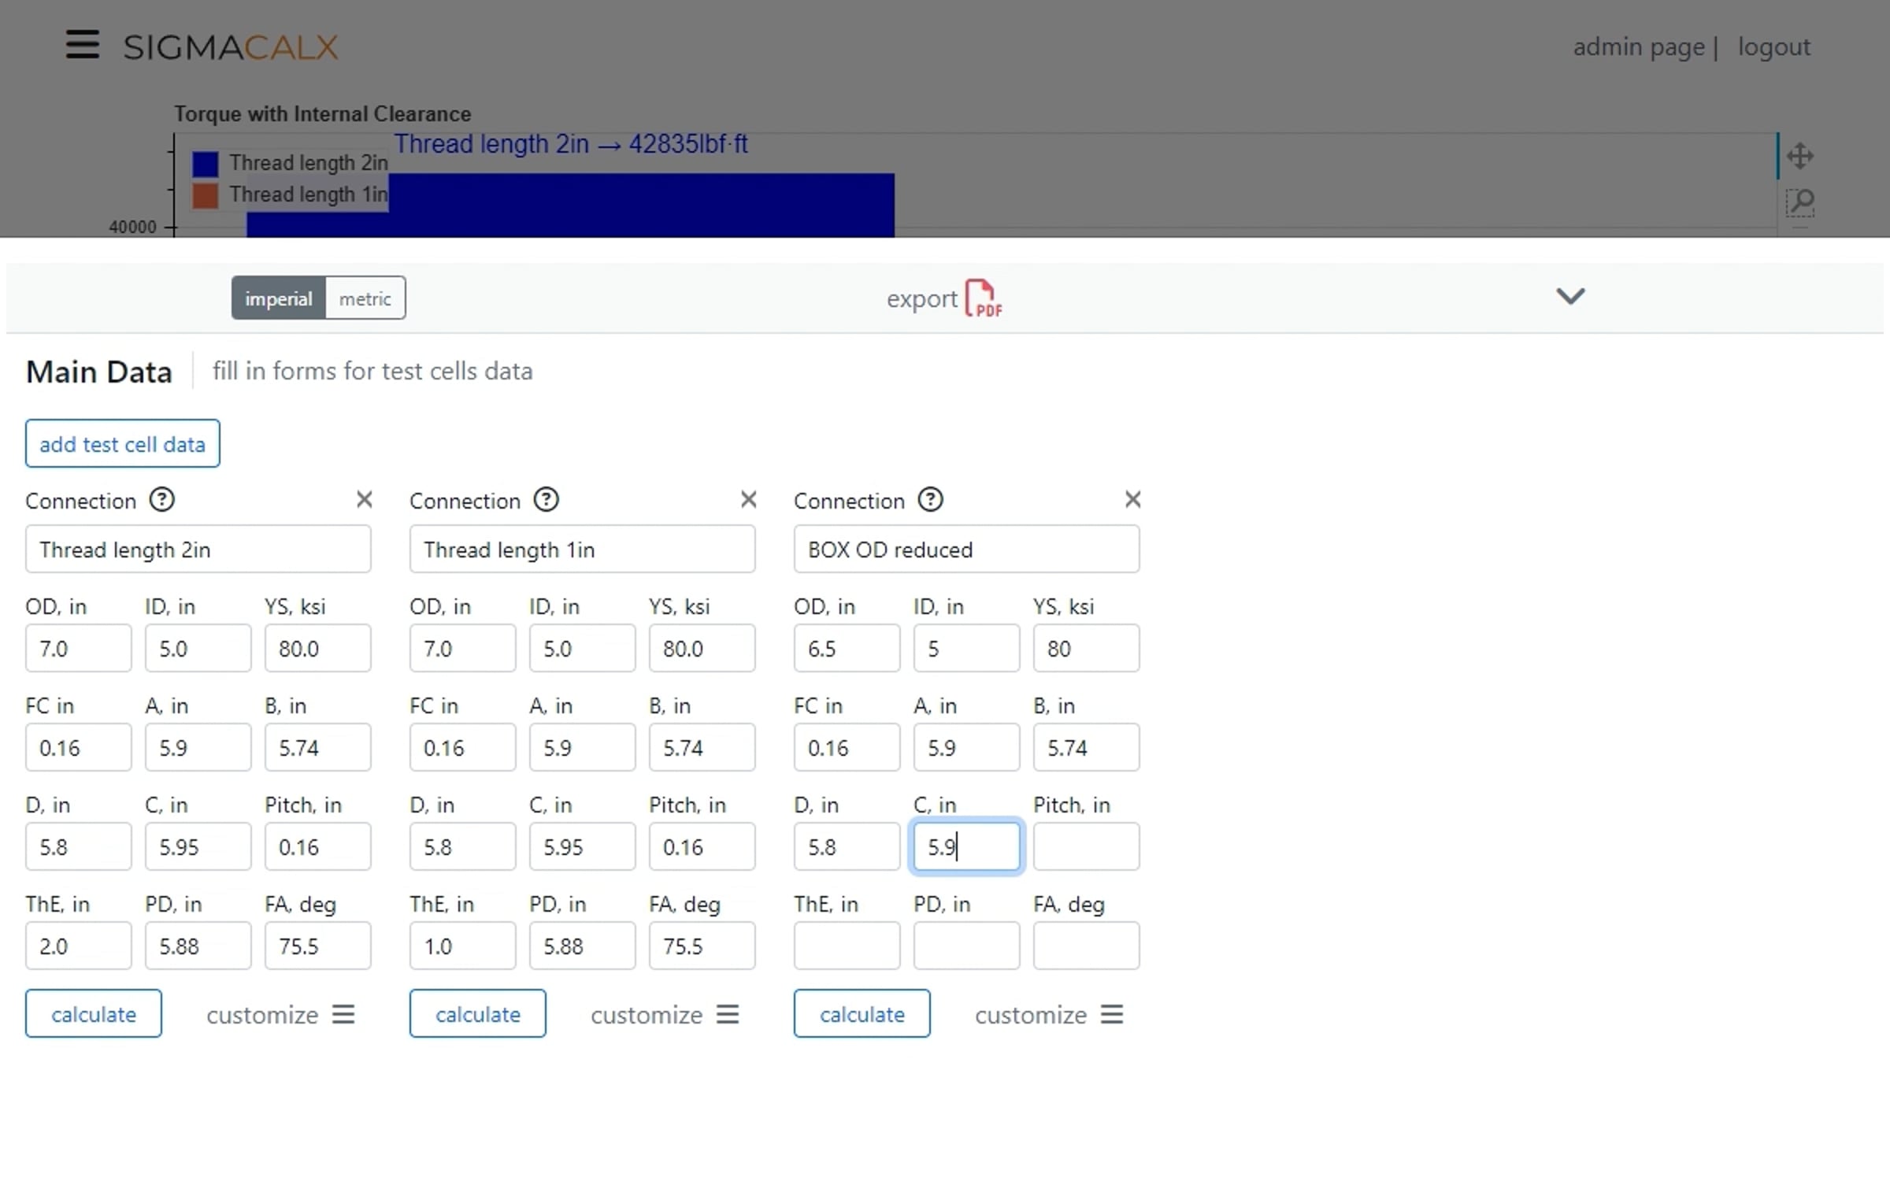
Task: Focus OD field showing 6.5 in BOX OD reduced
Action: 847,648
